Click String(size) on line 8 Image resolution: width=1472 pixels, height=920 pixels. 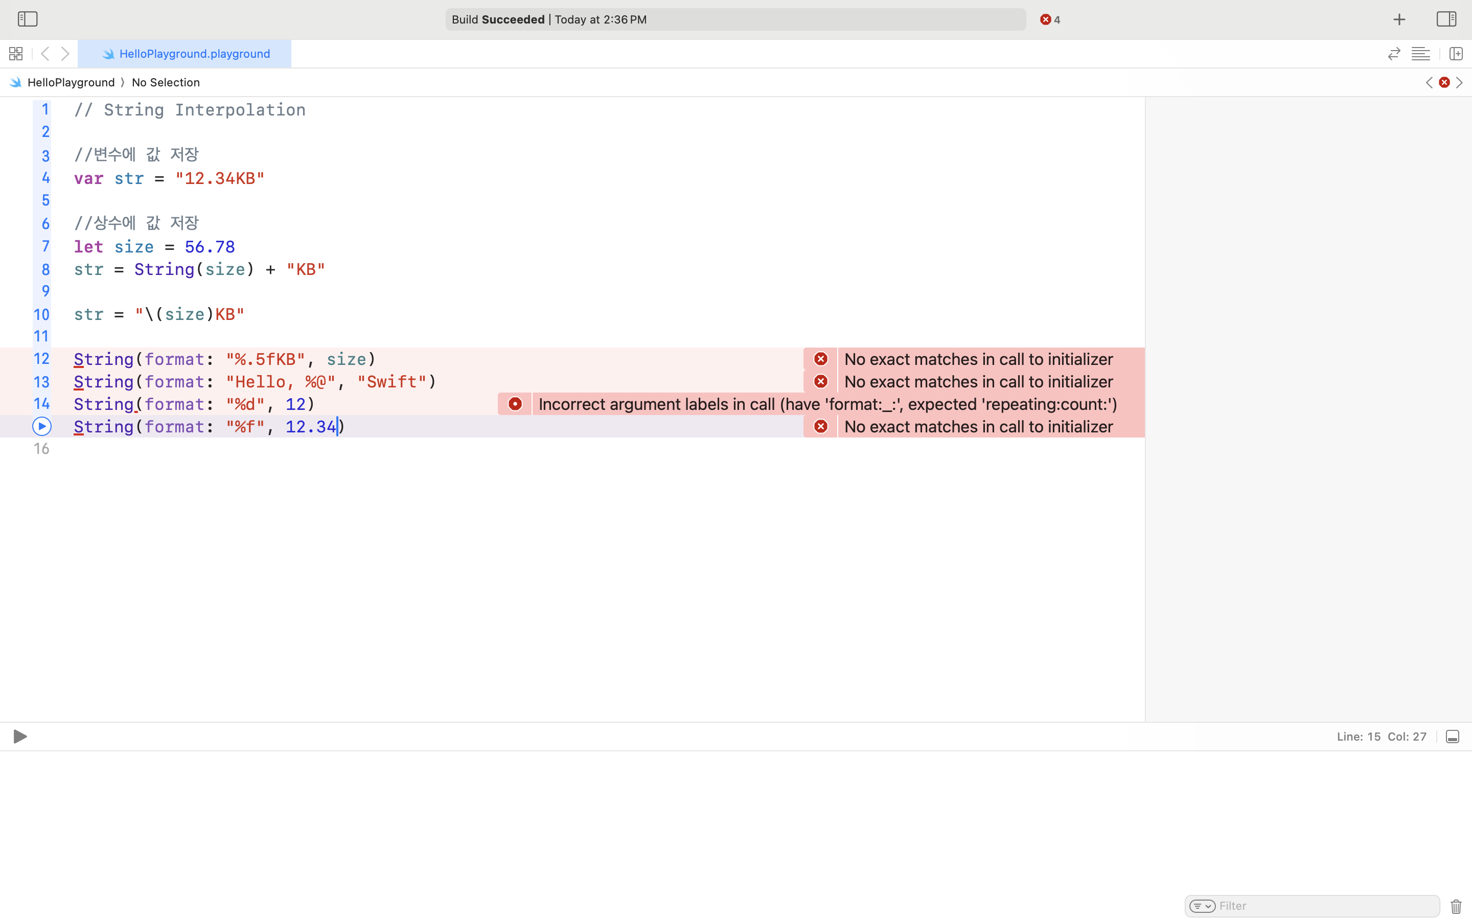coord(195,269)
